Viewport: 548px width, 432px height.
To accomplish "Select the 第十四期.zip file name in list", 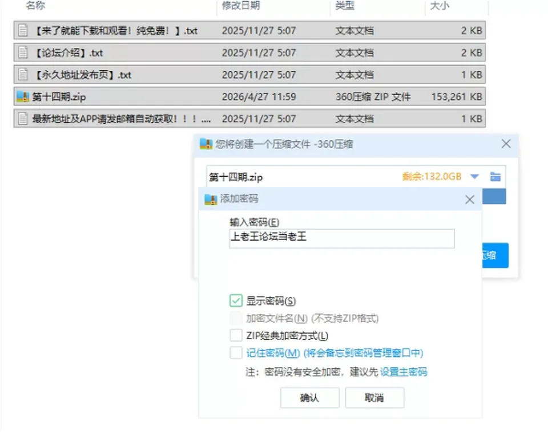I will tap(59, 97).
